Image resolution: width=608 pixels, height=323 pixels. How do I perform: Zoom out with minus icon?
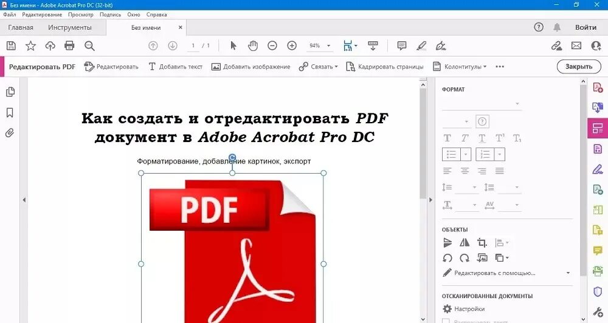click(272, 46)
